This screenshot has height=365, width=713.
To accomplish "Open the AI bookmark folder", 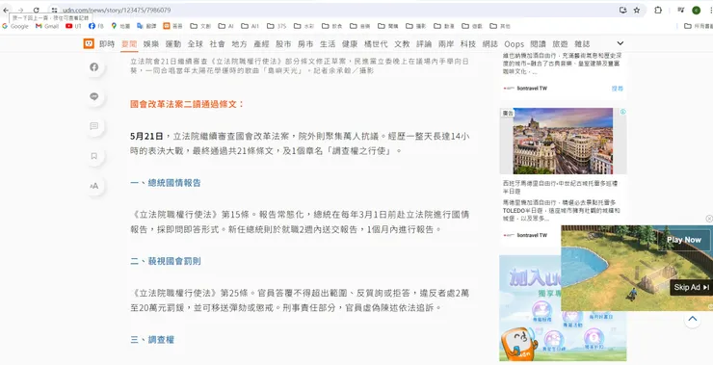I will click(x=225, y=26).
